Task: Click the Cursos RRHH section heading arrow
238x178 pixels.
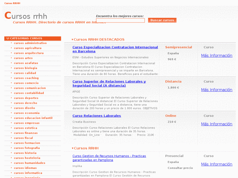Action: point(73,148)
